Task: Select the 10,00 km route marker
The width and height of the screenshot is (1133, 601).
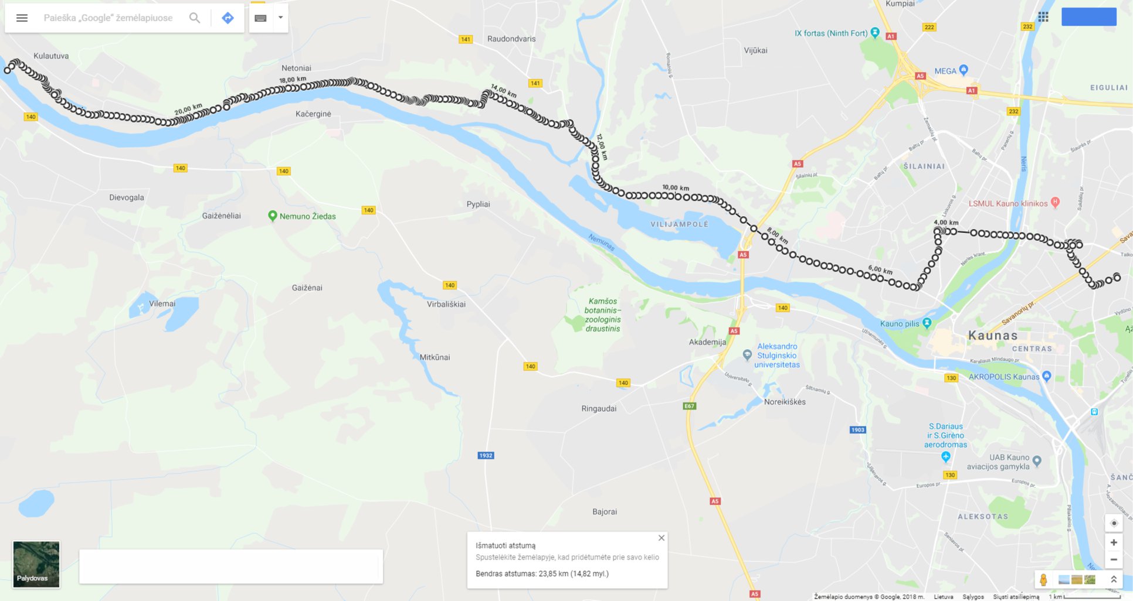Action: point(676,187)
